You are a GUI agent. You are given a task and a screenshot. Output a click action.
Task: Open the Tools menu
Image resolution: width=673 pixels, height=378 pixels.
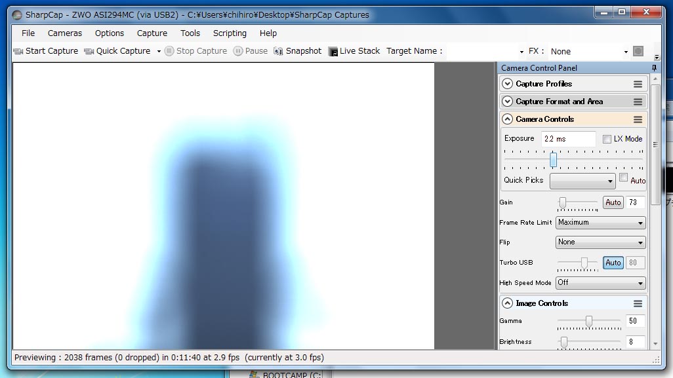click(x=190, y=33)
